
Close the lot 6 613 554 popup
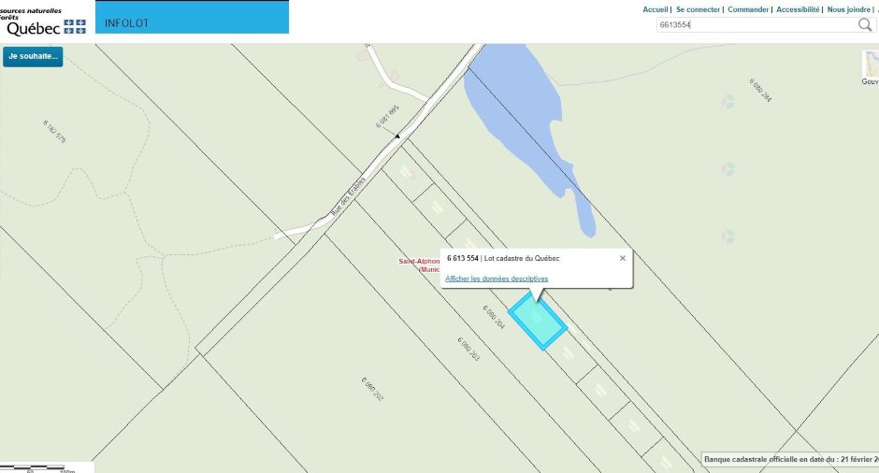pos(622,258)
